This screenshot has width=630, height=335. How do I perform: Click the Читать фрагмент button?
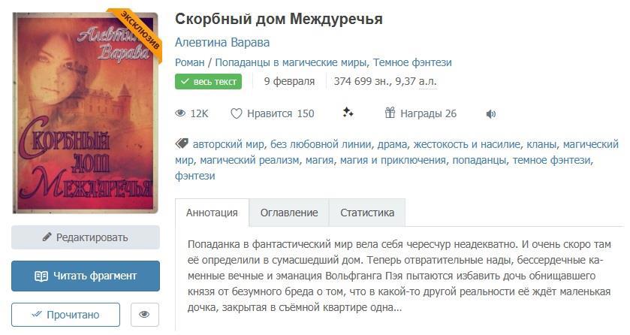coord(86,276)
